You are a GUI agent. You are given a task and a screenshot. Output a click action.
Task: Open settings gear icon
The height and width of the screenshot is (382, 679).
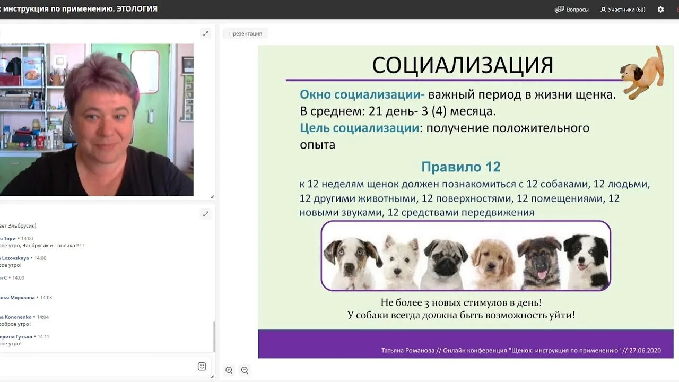point(660,10)
